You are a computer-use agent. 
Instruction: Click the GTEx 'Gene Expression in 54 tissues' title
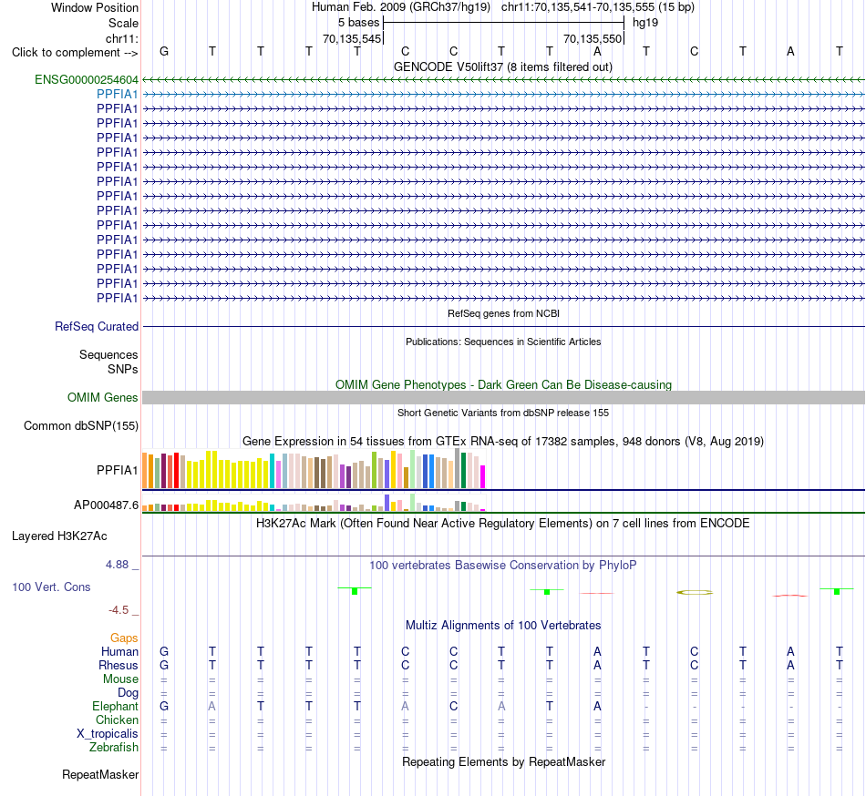pos(503,442)
